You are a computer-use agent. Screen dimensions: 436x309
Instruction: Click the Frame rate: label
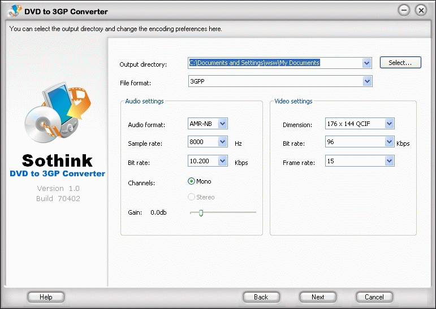299,163
